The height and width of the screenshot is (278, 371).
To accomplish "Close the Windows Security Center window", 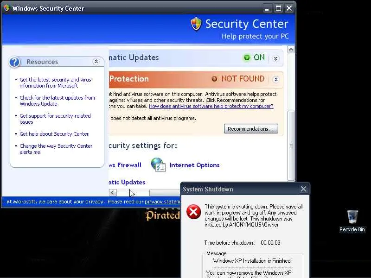I will click(289, 8).
